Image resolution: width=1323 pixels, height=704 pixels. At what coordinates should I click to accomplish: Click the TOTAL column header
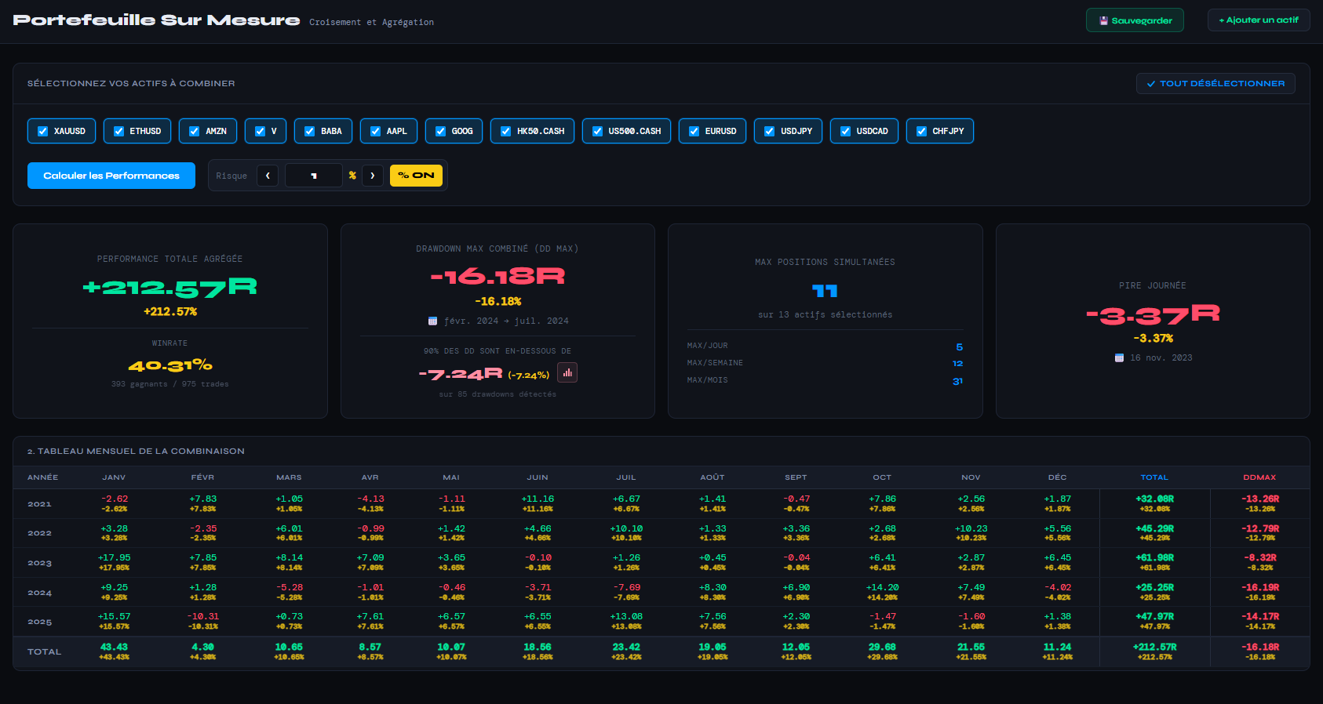tap(1154, 477)
